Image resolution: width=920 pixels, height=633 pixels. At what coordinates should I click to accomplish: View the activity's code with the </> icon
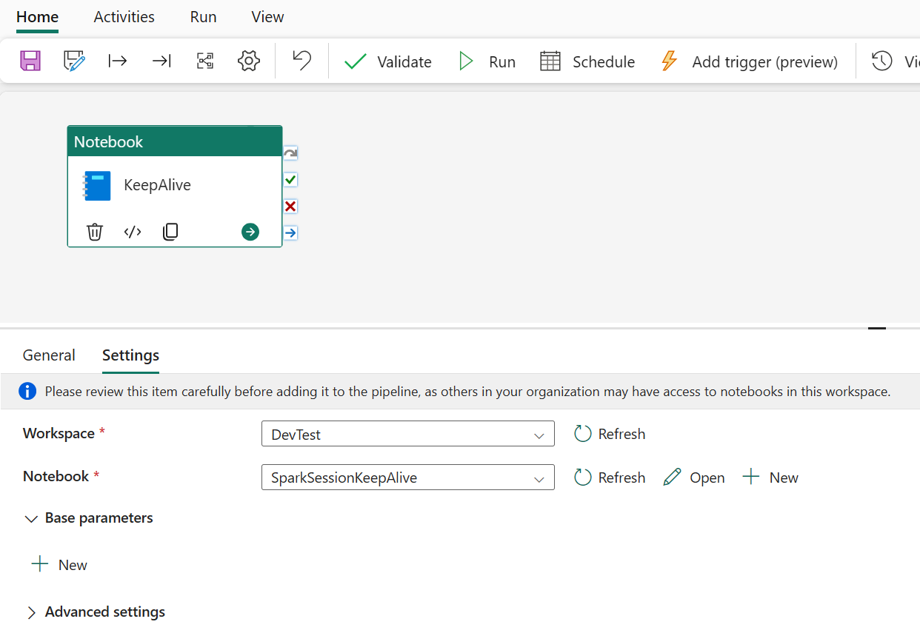(133, 232)
